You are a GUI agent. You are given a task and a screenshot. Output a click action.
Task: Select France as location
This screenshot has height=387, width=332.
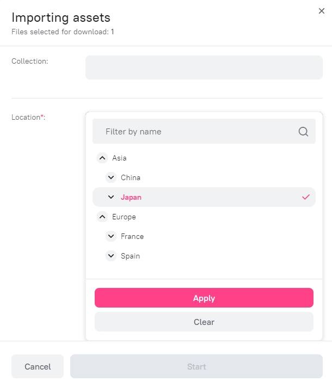pos(132,236)
